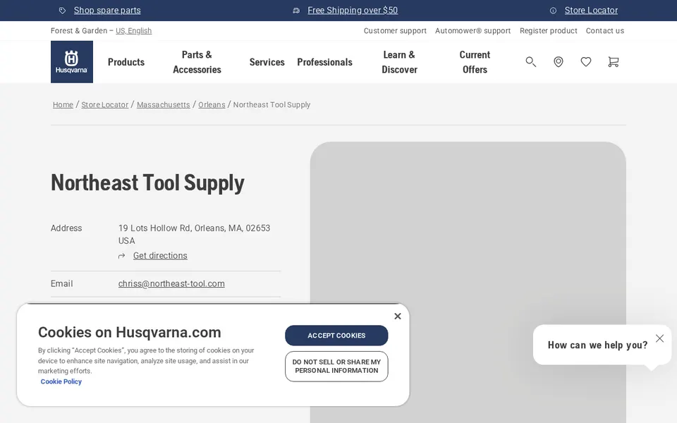Viewport: 677px width, 423px height.
Task: Click Free Shipping over $50 link
Action: tap(353, 11)
